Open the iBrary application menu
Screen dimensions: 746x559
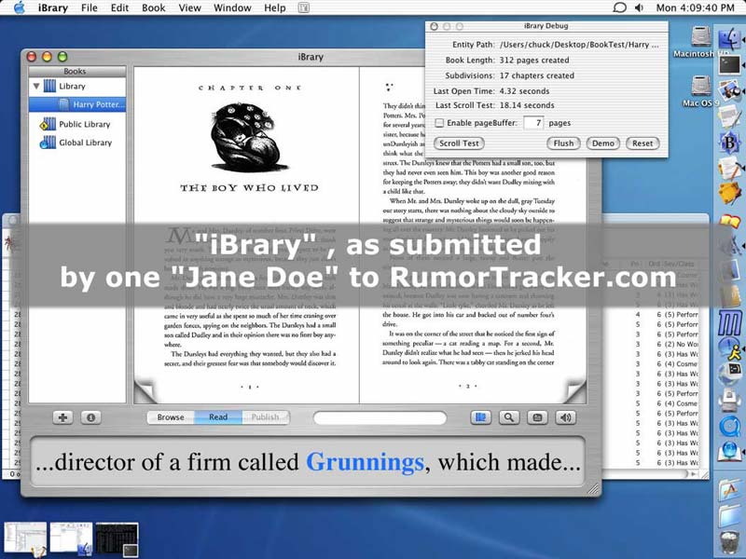tap(53, 8)
